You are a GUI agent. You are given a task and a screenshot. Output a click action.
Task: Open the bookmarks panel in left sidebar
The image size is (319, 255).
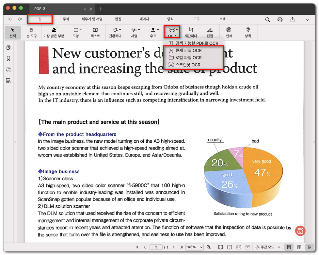pos(8,58)
